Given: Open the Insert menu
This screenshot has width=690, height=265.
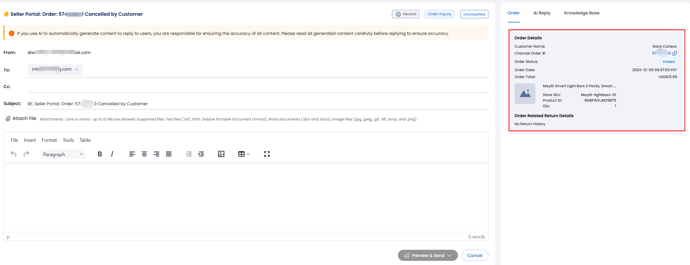Looking at the screenshot, I should (x=30, y=140).
